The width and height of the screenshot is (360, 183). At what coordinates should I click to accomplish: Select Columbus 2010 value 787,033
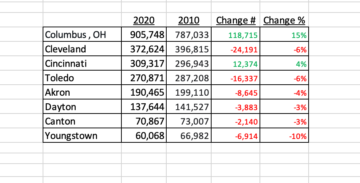tap(189, 34)
